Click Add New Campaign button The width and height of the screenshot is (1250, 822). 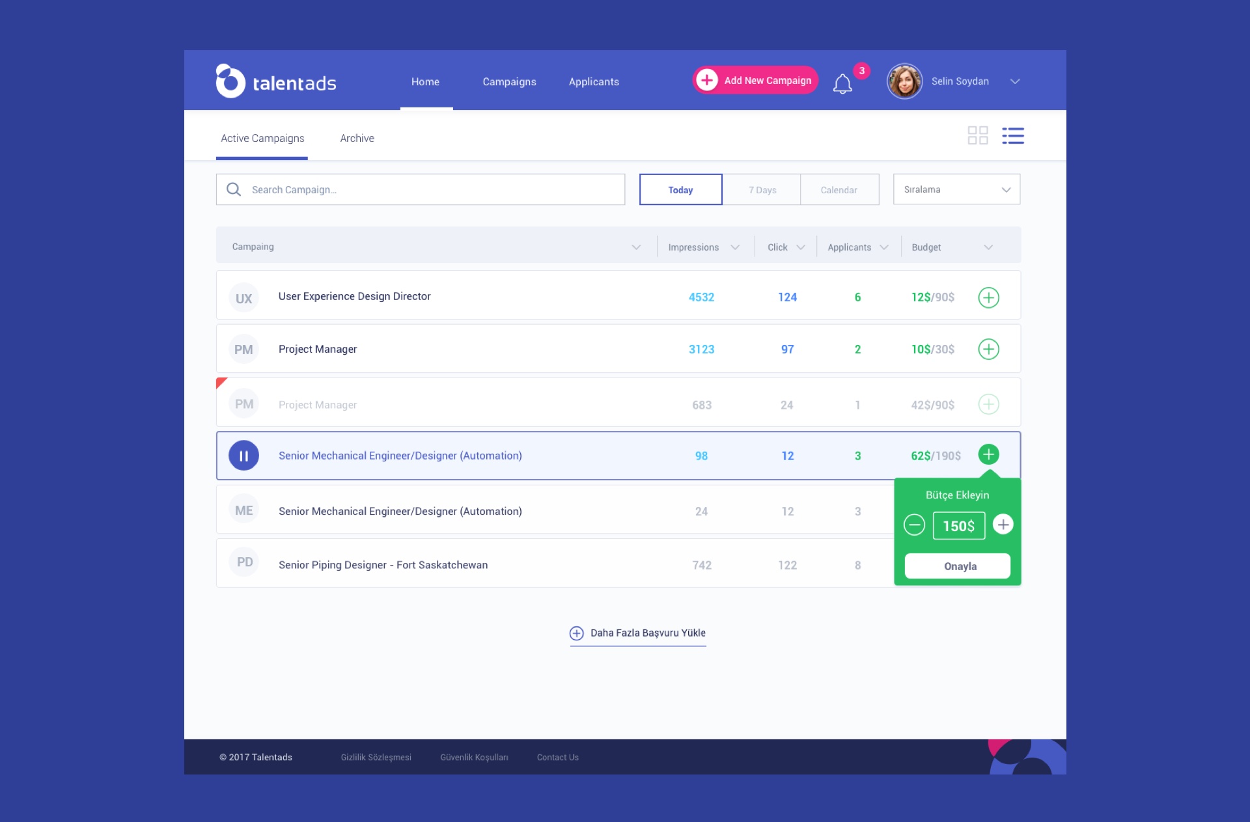pyautogui.click(x=755, y=80)
